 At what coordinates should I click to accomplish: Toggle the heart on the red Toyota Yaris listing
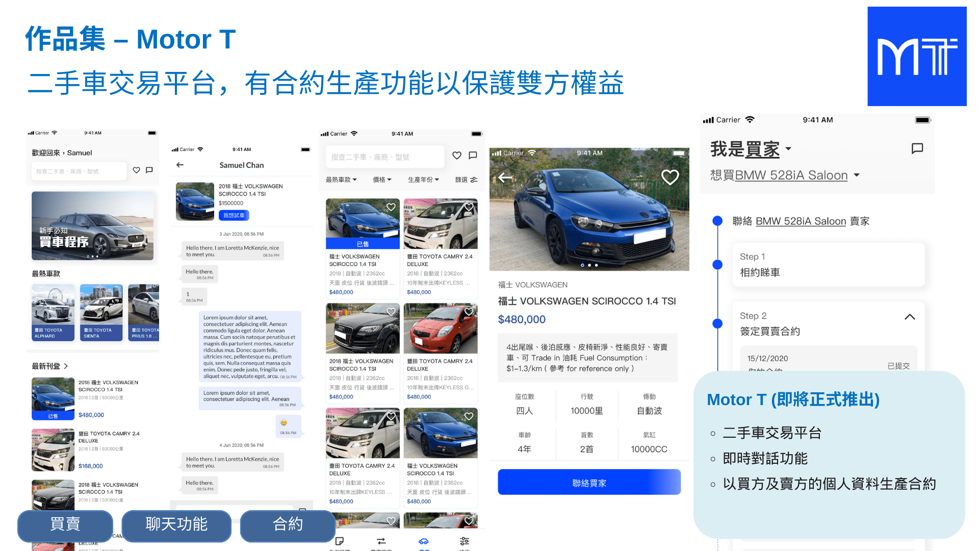(469, 312)
